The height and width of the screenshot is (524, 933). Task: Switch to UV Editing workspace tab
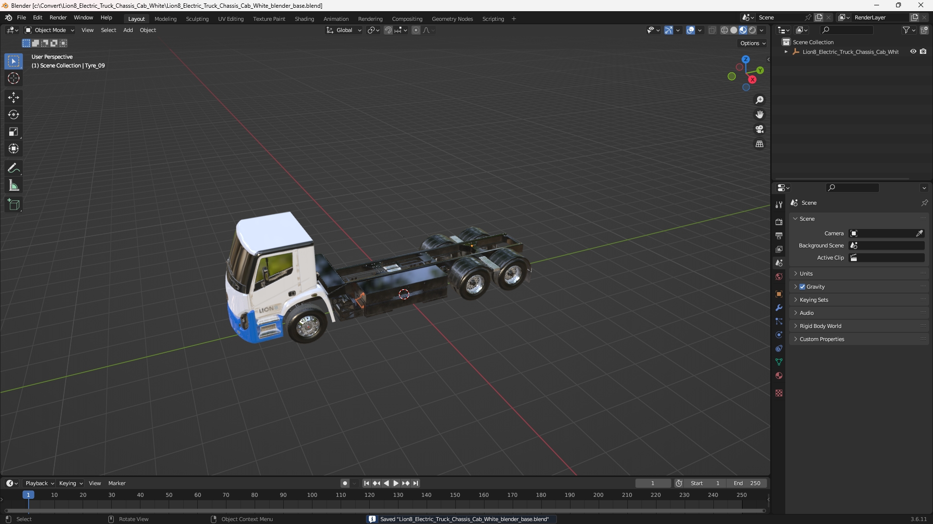(x=231, y=19)
